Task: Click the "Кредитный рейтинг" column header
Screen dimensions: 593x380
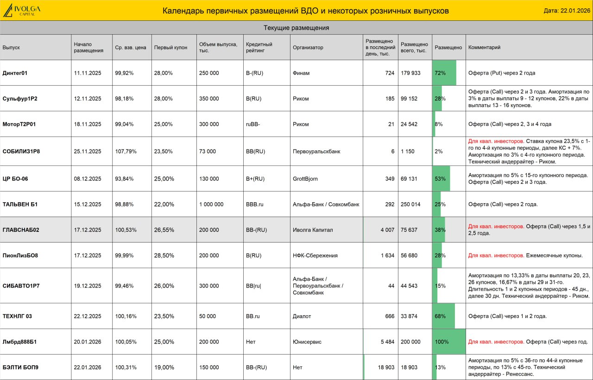Action: 259,47
